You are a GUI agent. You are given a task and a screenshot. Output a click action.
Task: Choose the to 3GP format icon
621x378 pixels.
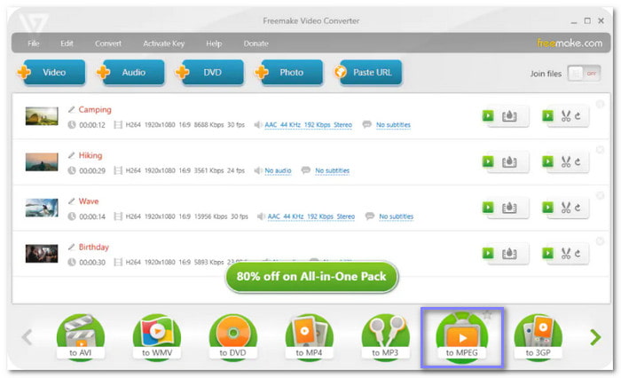538,336
